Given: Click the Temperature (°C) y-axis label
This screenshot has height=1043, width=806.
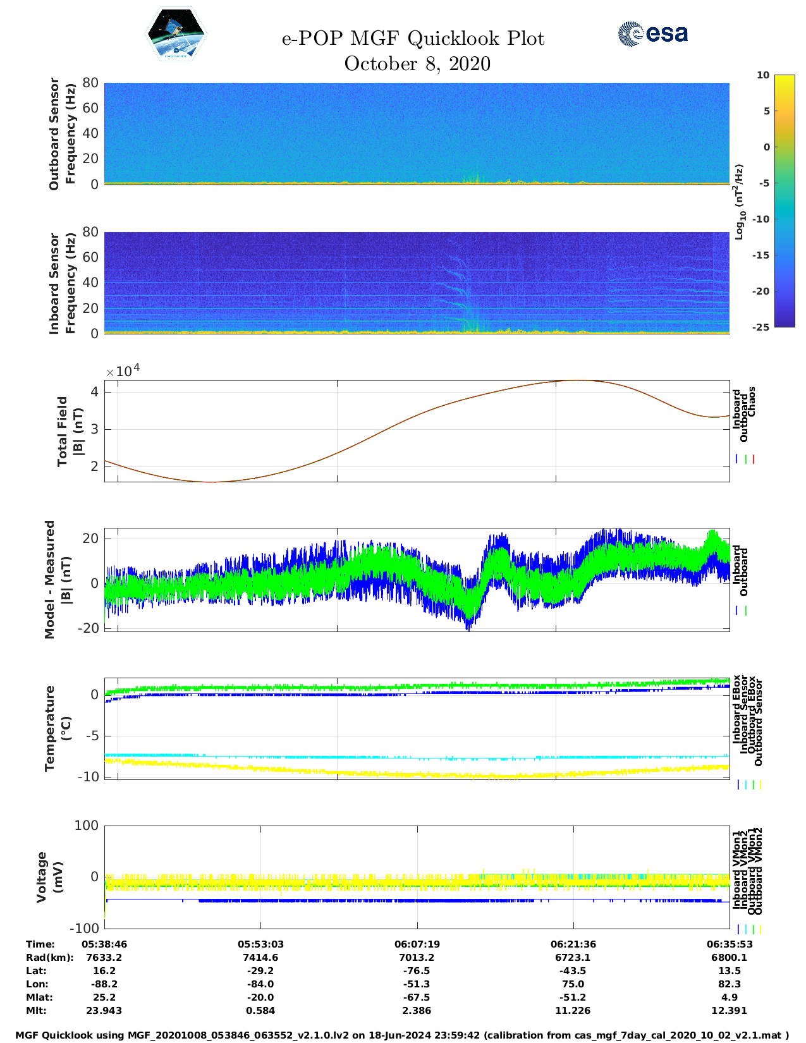Looking at the screenshot, I should tap(56, 728).
